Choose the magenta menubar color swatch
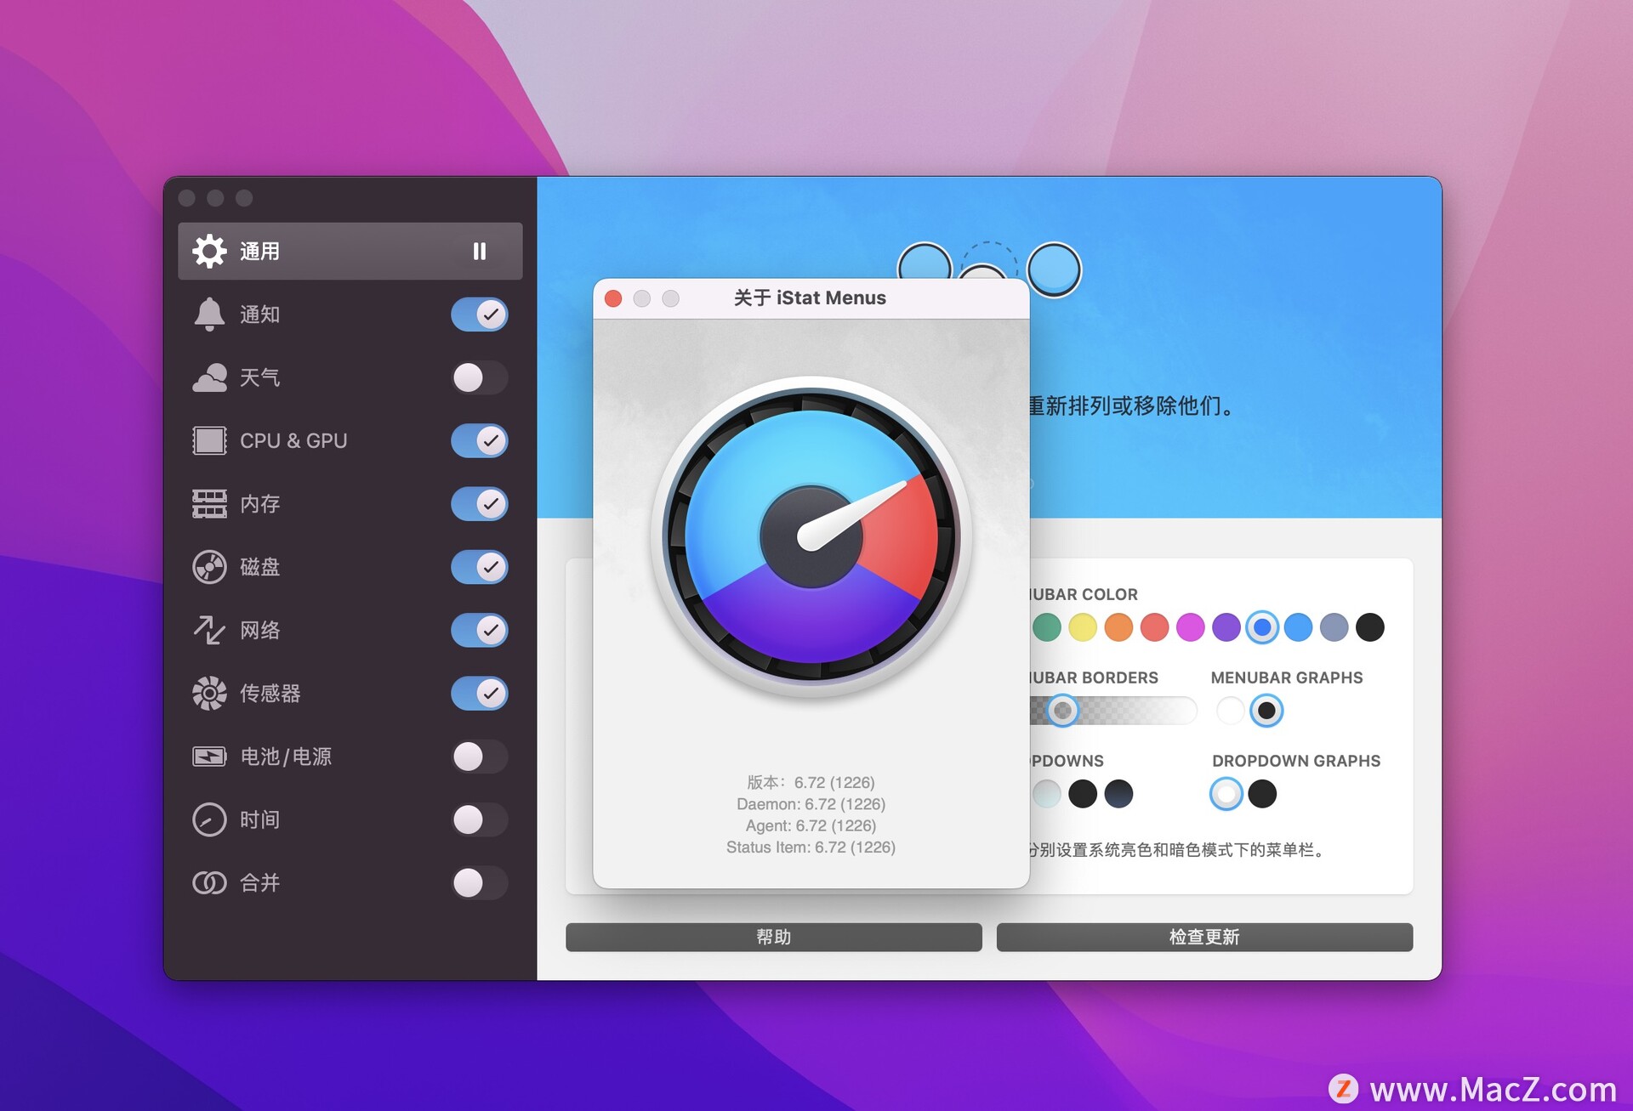 point(1190,627)
